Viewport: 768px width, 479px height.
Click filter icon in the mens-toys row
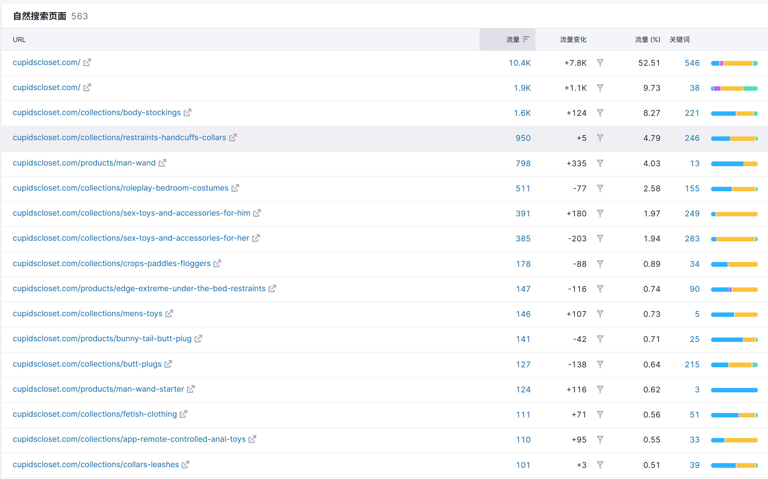coord(600,314)
